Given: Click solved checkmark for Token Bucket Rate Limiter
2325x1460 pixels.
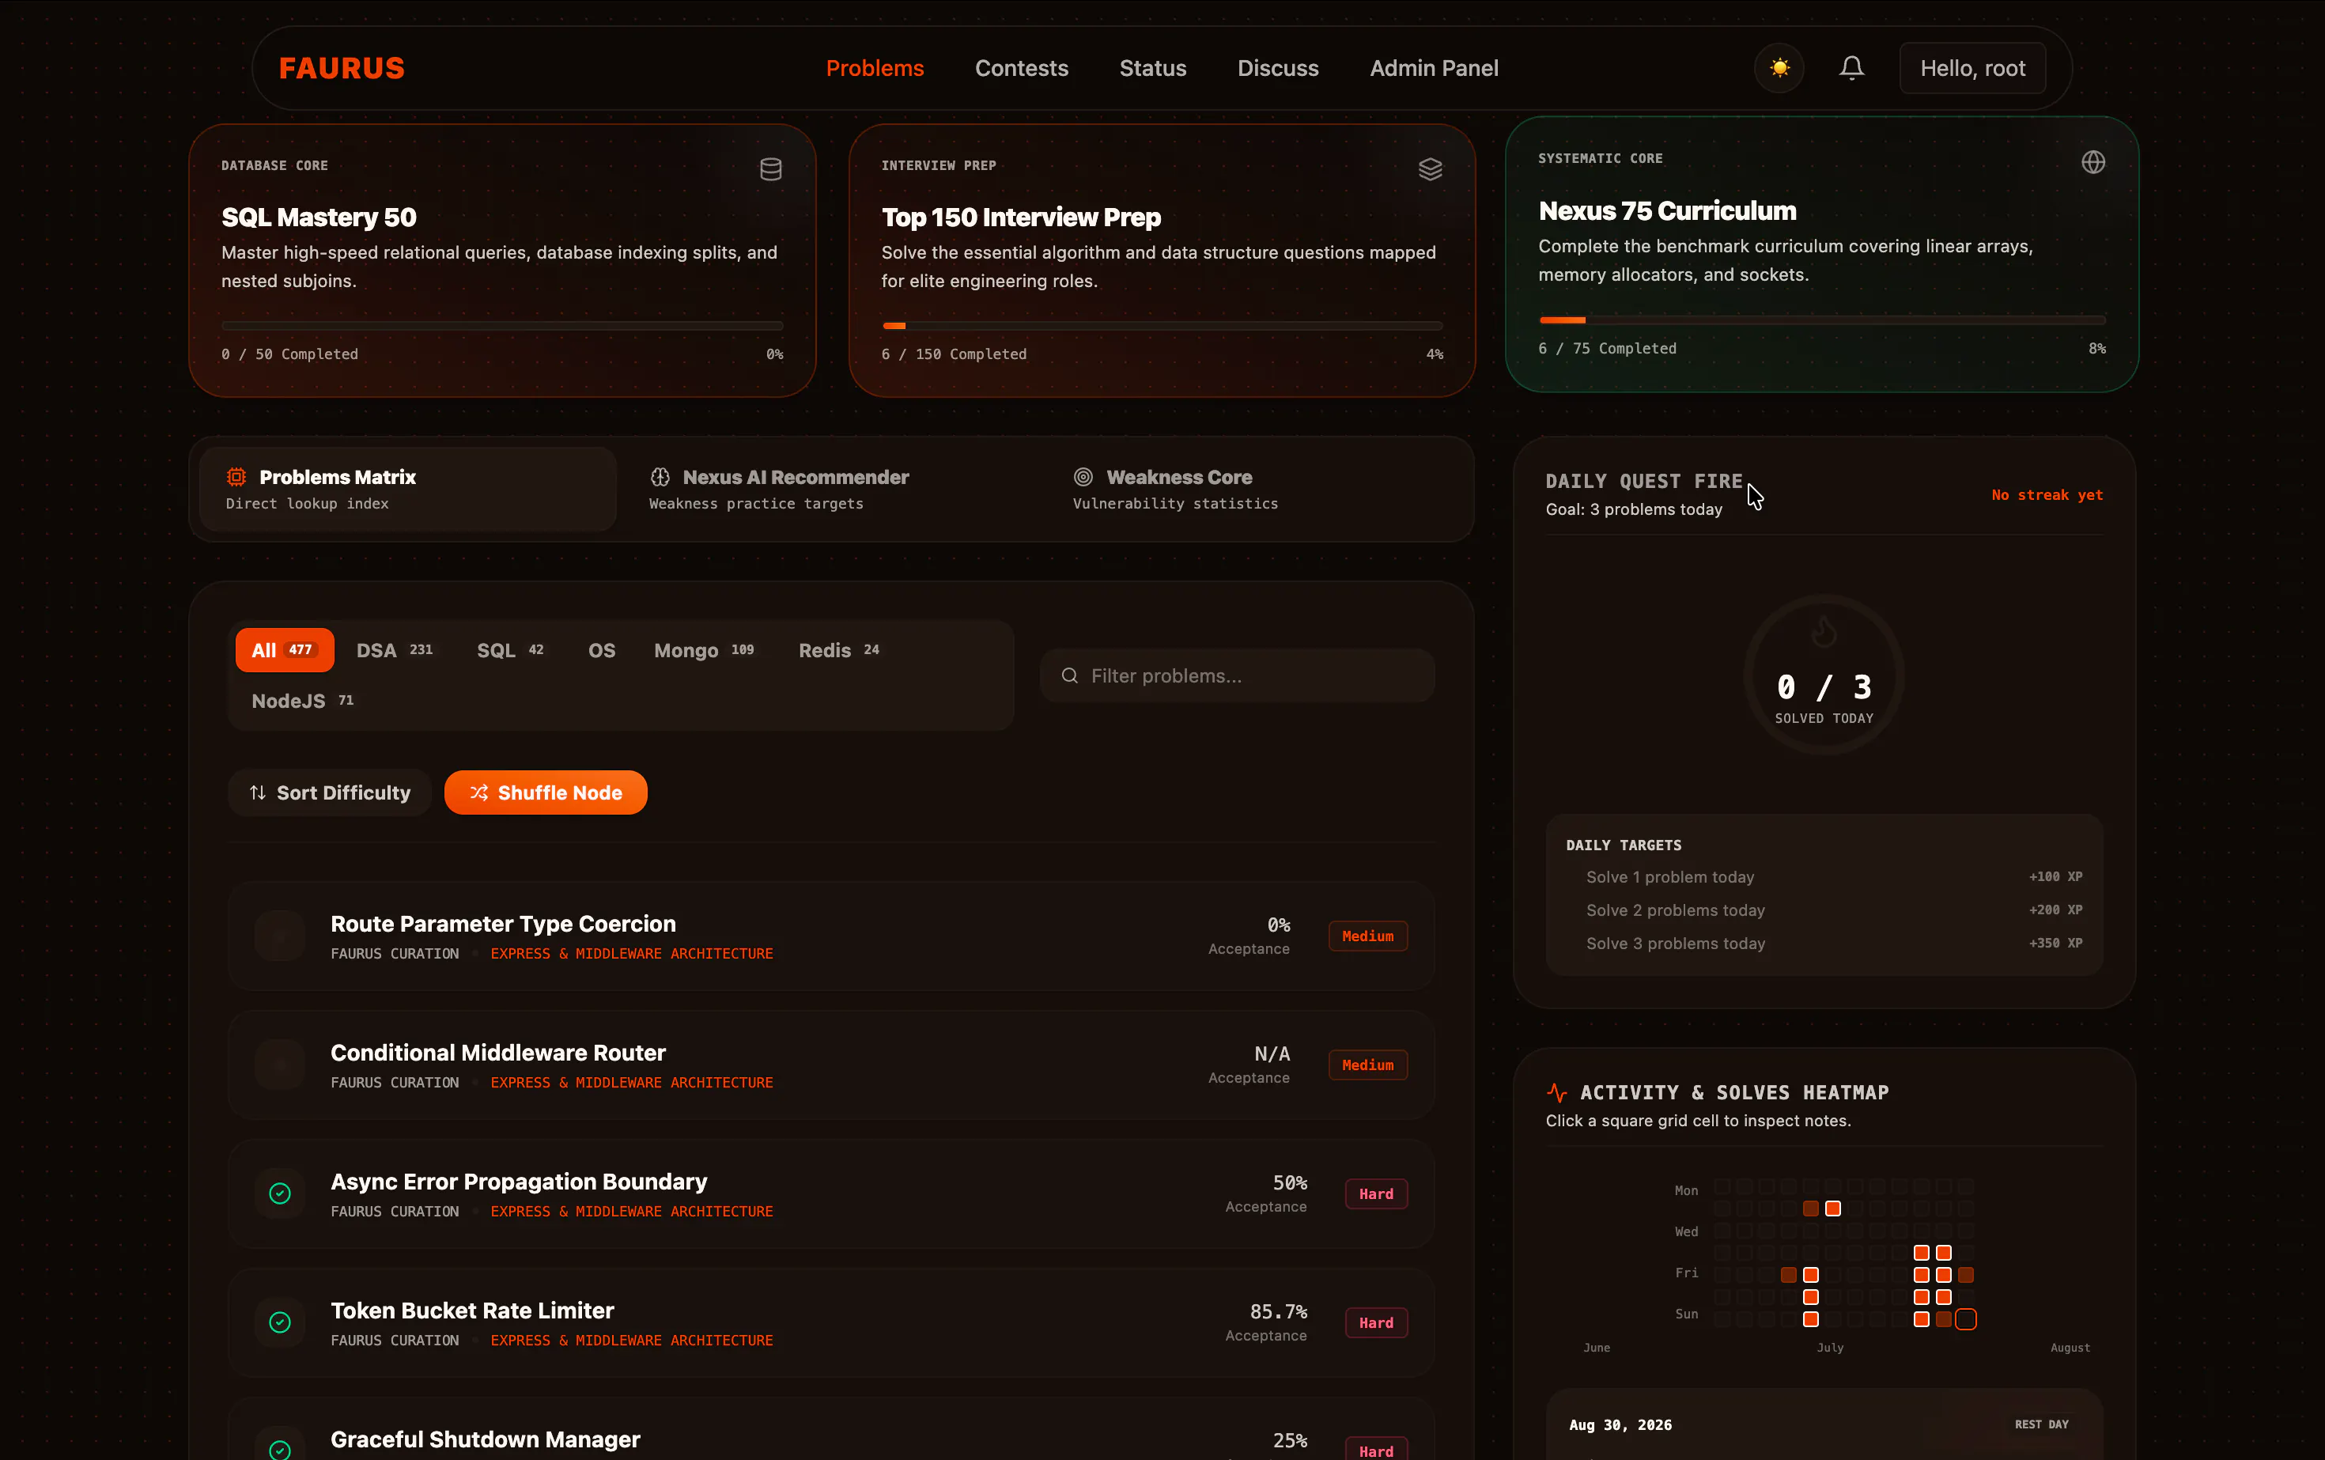Looking at the screenshot, I should 280,1323.
